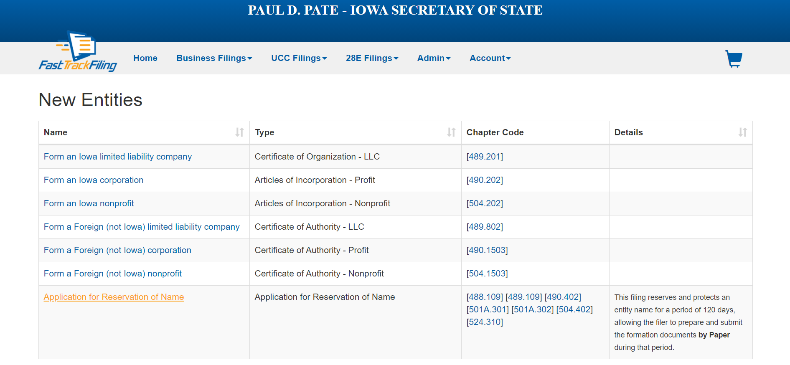Open Form an Iowa corporation link
This screenshot has width=790, height=365.
click(94, 180)
